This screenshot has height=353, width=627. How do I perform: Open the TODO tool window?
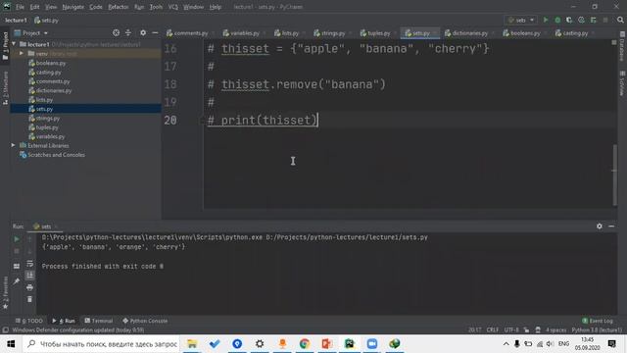point(28,321)
